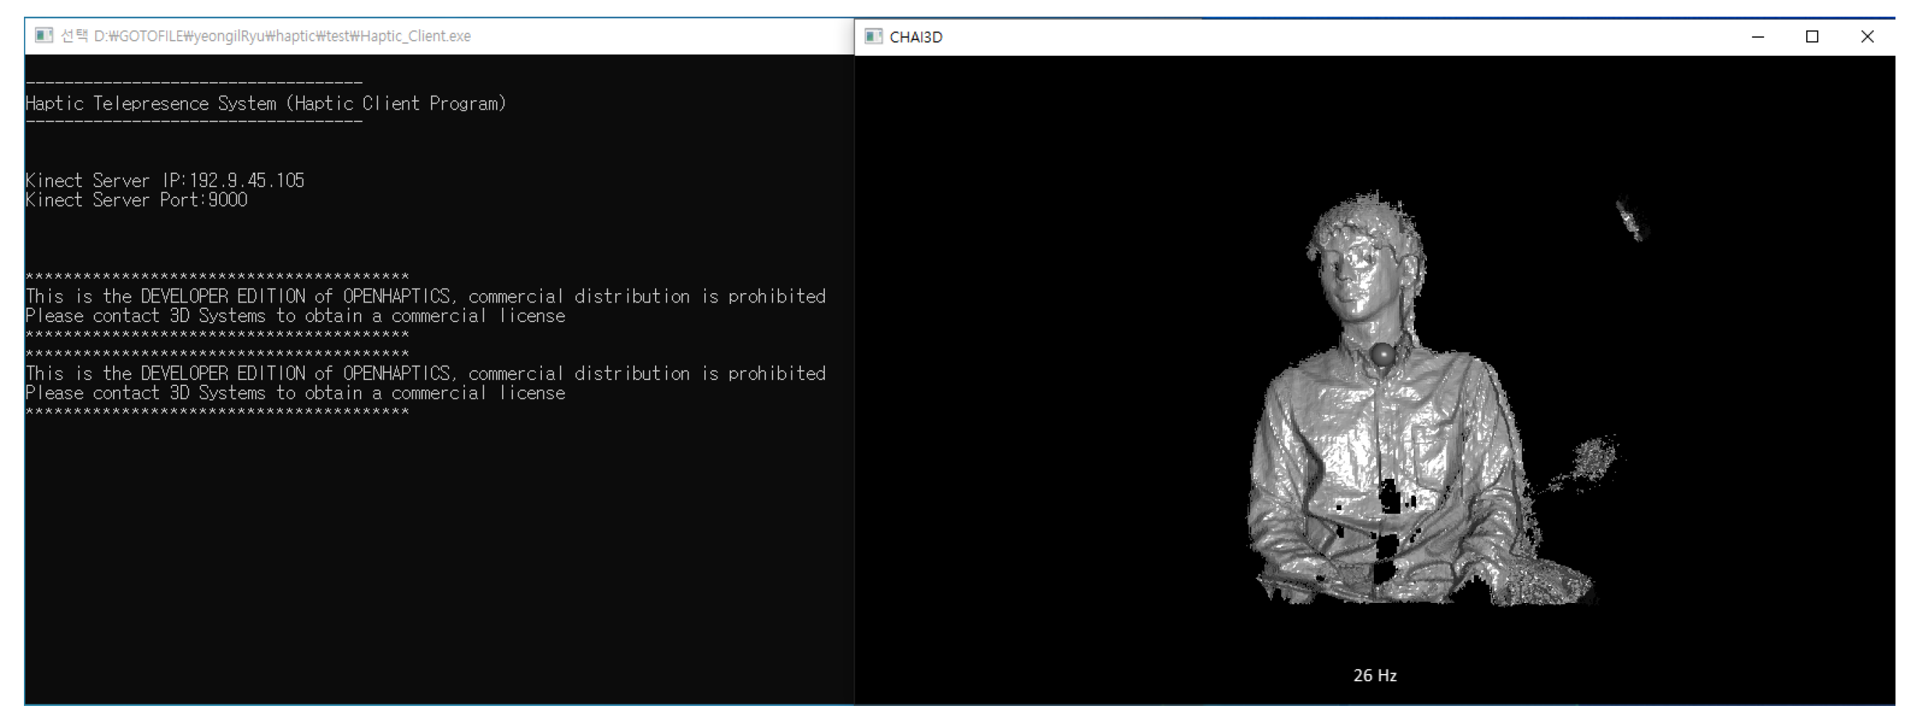Screen dimensions: 1910x719
Task: Click the Haptic Telepresence System heading
Action: click(265, 103)
